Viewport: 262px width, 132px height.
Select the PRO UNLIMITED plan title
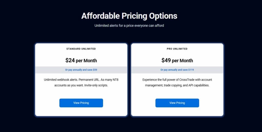point(177,49)
